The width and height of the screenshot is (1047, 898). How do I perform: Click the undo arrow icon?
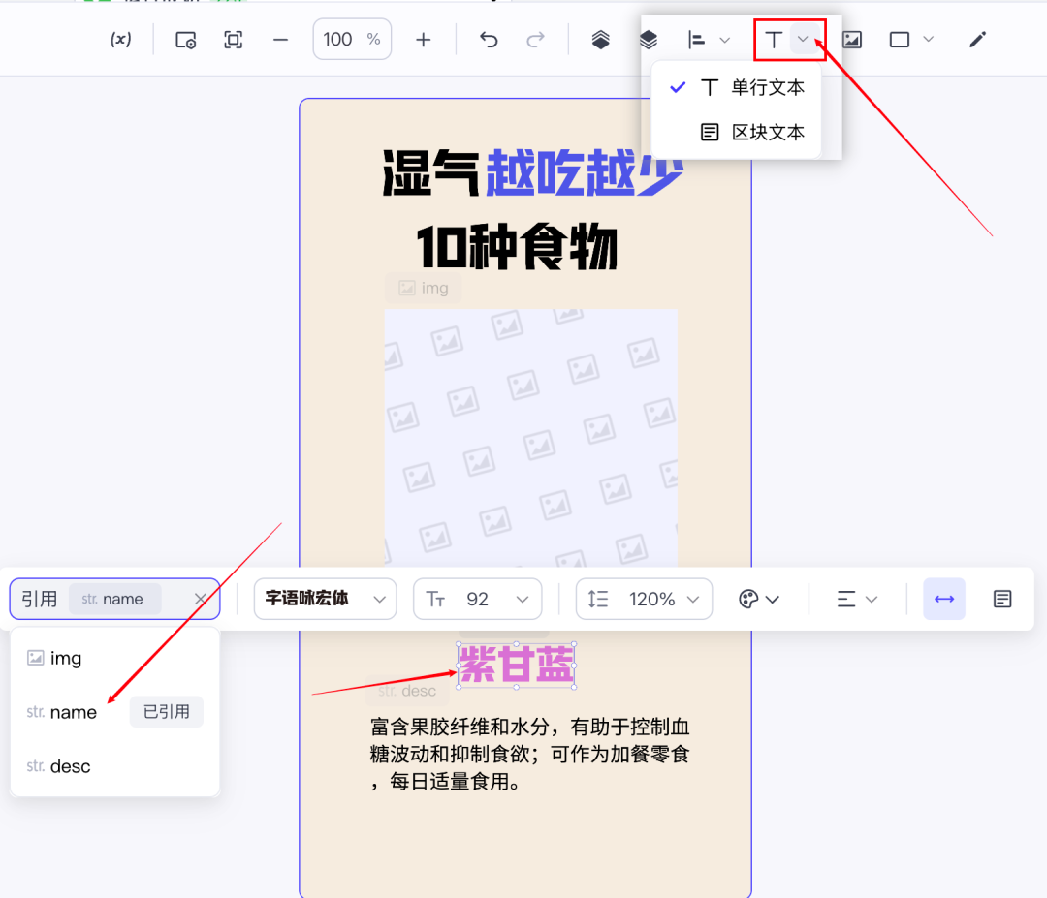point(489,40)
